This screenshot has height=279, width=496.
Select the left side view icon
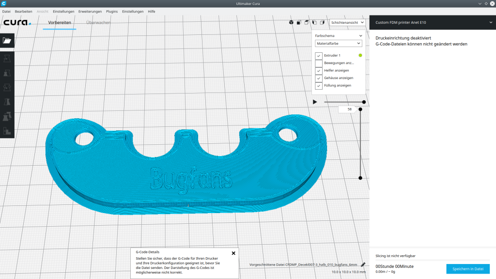(314, 22)
